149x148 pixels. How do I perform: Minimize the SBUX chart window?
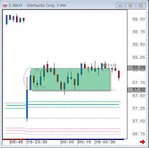click(120, 6)
